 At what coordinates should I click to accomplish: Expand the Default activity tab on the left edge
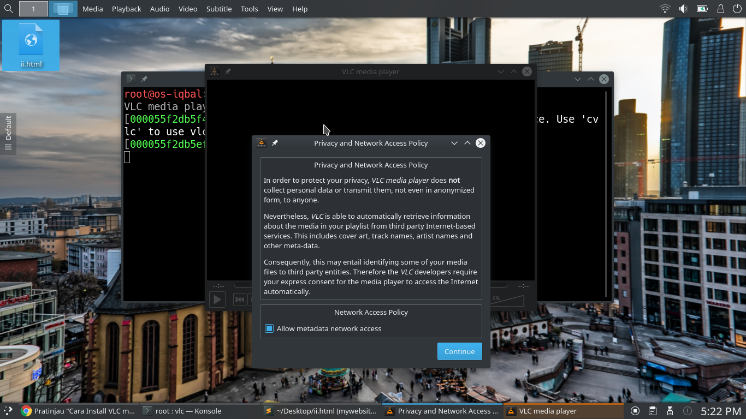8,133
